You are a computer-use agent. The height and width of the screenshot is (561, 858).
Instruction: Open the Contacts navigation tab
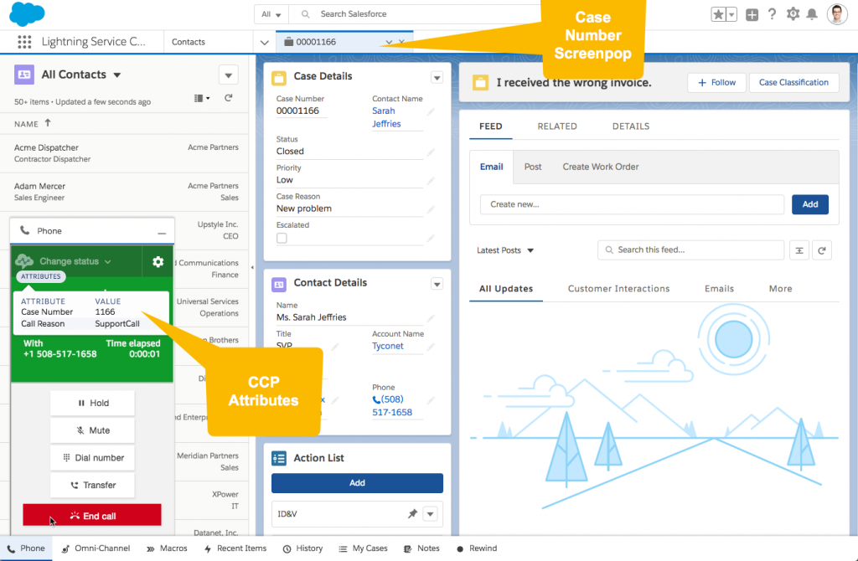tap(189, 42)
